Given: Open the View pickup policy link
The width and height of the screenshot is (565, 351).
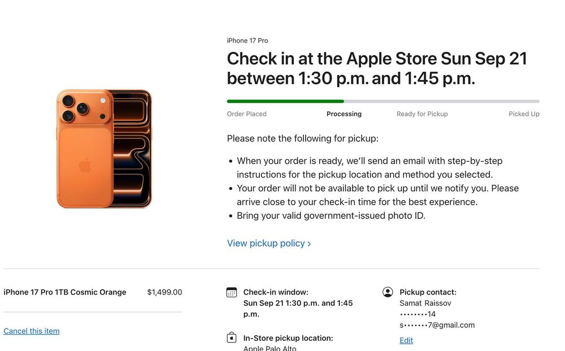Looking at the screenshot, I should click(266, 243).
